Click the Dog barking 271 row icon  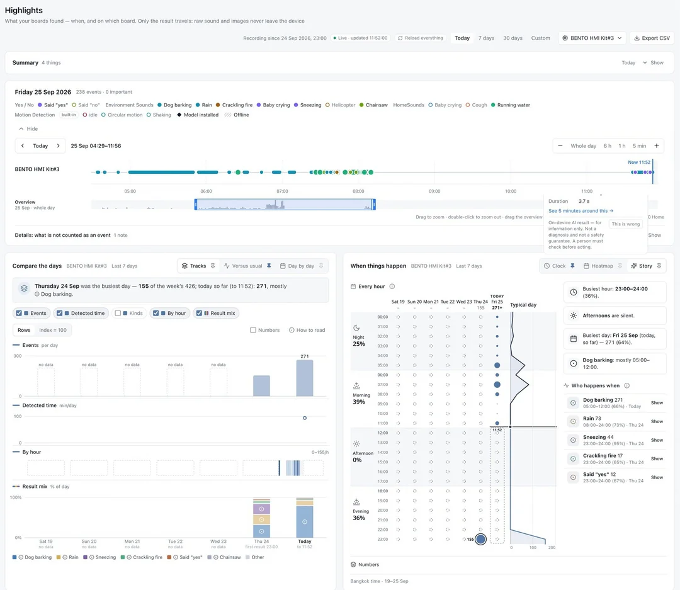(x=573, y=403)
